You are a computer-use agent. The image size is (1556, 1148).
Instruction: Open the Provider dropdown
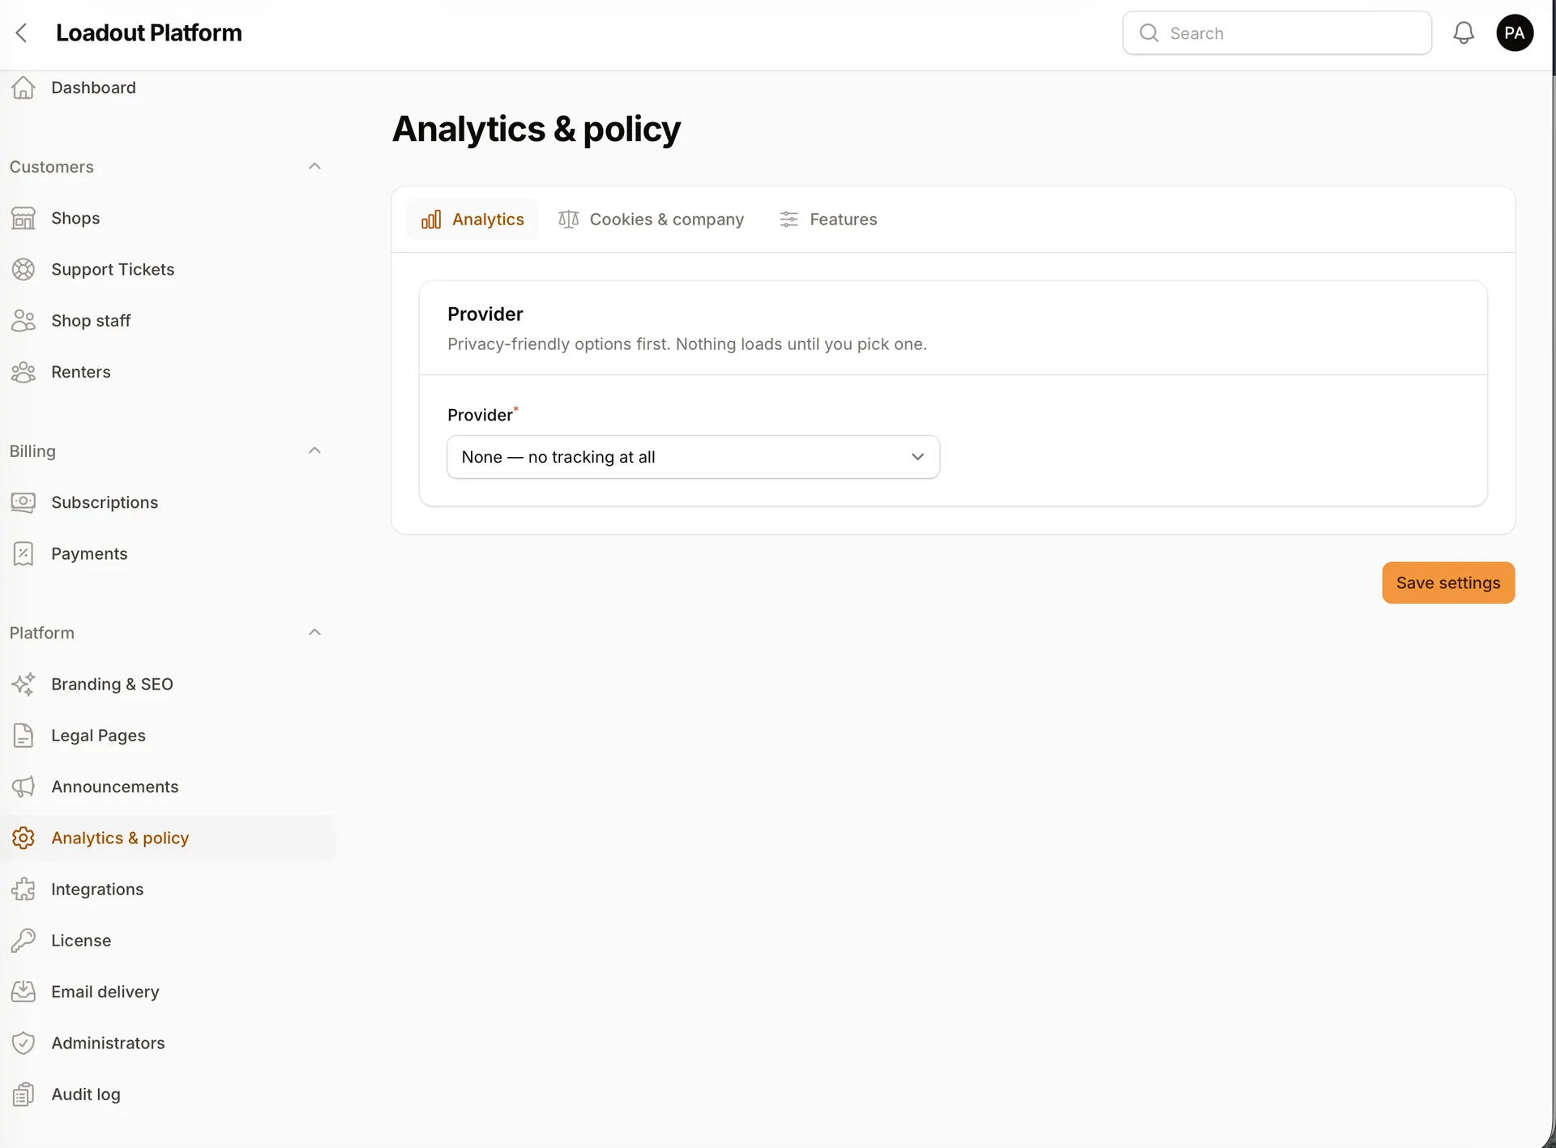693,457
